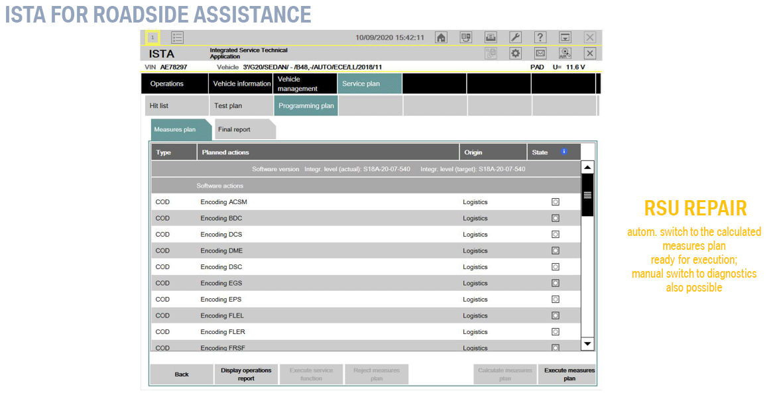Select the Encoding FLEL row text
The width and height of the screenshot is (767, 397).
click(222, 315)
